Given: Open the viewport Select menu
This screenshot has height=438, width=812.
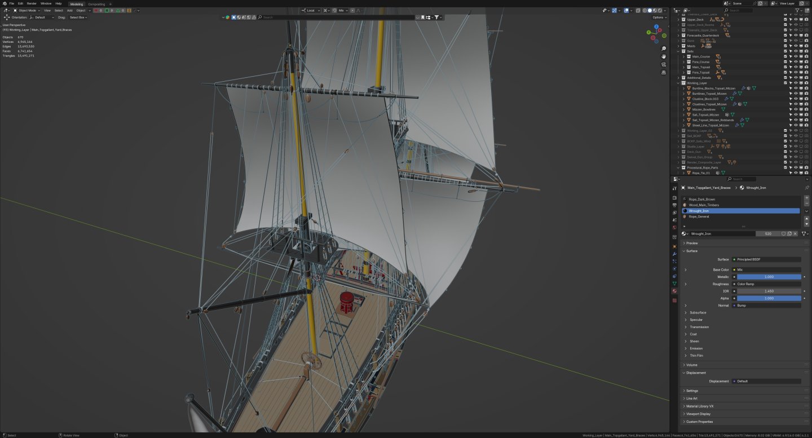Looking at the screenshot, I should click(x=59, y=10).
